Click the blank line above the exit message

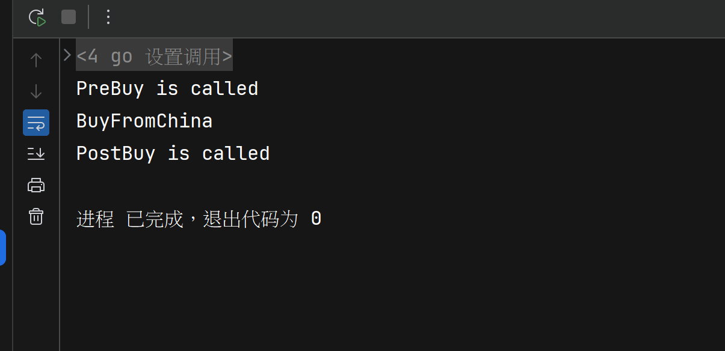pyautogui.click(x=241, y=186)
